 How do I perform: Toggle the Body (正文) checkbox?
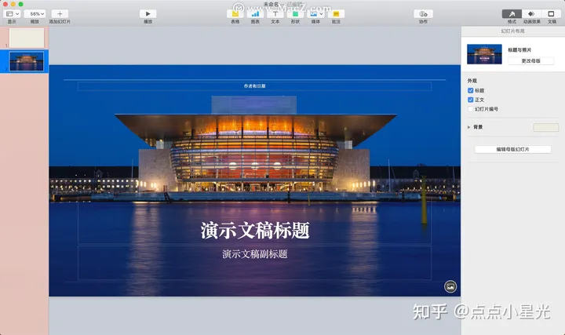[x=471, y=100]
